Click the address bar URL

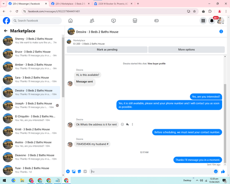coord(54,11)
